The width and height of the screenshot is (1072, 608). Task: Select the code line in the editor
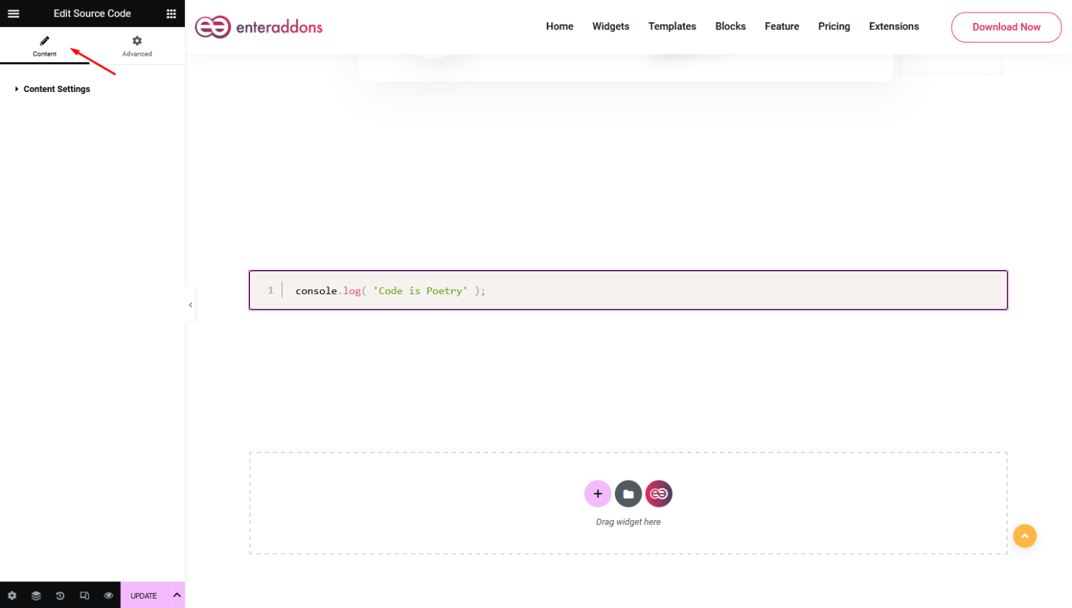coord(389,291)
